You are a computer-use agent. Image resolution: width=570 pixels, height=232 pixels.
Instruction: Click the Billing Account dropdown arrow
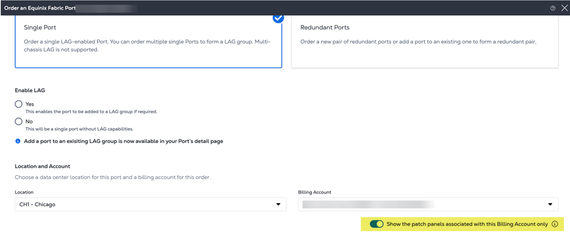click(550, 204)
